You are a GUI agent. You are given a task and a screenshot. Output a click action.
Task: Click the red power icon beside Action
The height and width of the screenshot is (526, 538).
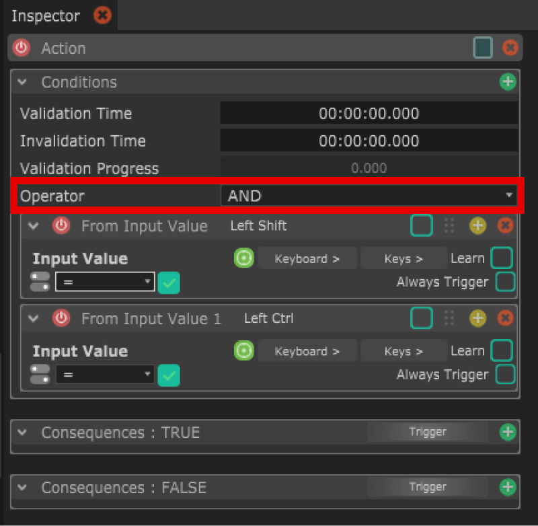coord(22,48)
